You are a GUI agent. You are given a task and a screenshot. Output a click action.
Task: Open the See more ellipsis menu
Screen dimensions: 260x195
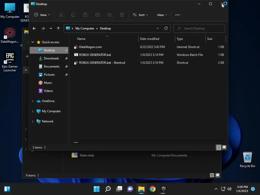(x=177, y=15)
